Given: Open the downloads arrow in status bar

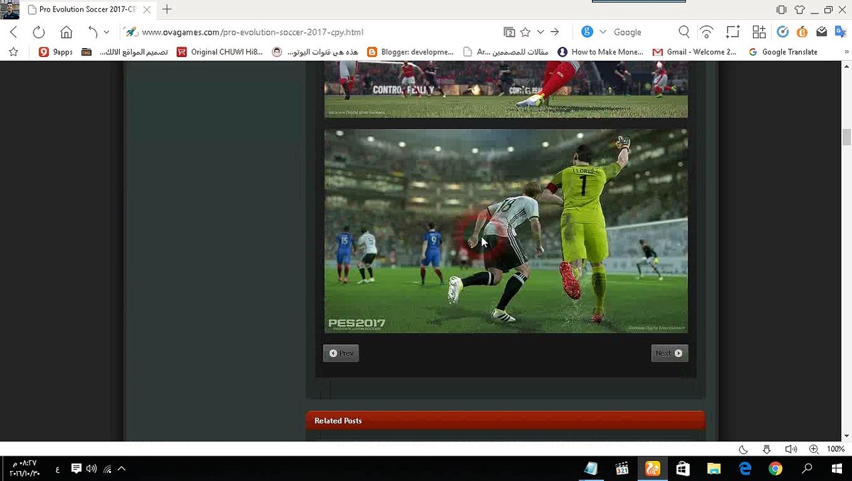Looking at the screenshot, I should coord(766,449).
